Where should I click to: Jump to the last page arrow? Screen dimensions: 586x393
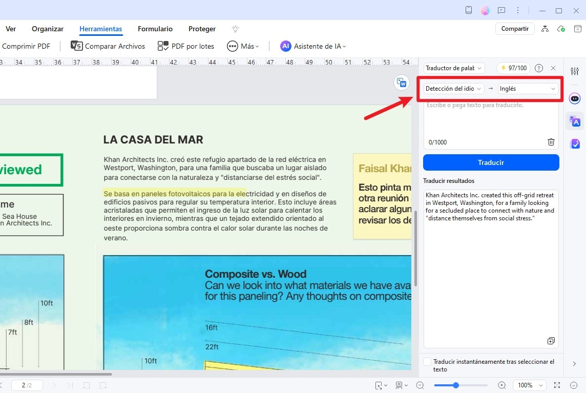(x=70, y=385)
